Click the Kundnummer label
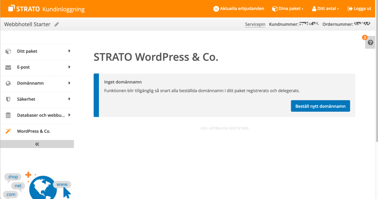Screen dimensions: 378x199 click(283, 24)
